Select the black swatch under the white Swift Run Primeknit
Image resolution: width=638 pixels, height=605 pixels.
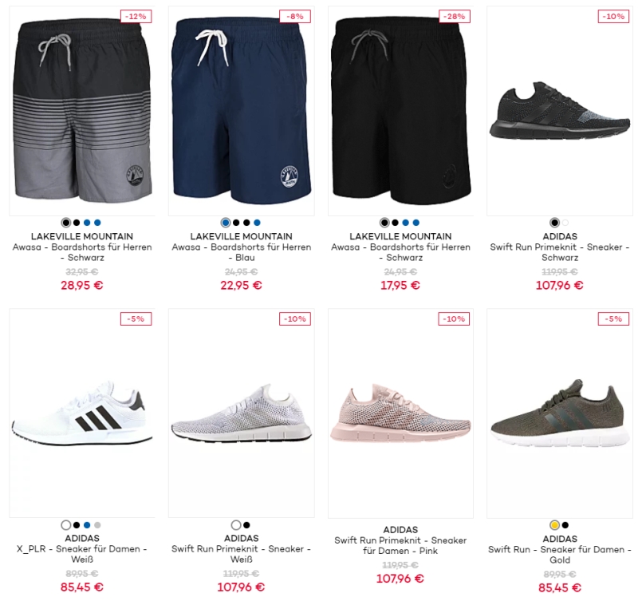(246, 525)
